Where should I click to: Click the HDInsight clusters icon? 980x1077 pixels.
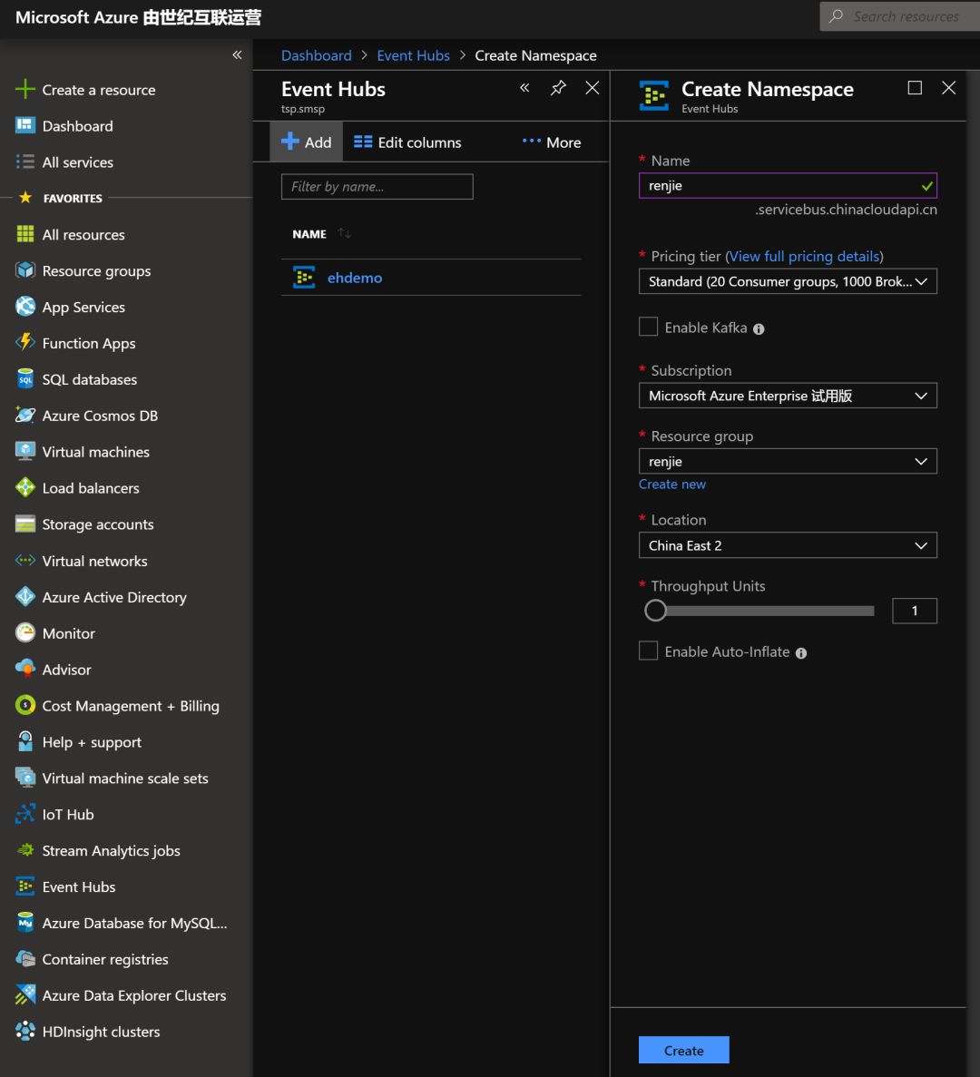[25, 1032]
